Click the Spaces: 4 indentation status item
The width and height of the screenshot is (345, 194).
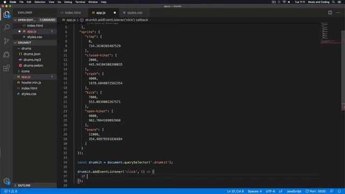click(x=254, y=191)
